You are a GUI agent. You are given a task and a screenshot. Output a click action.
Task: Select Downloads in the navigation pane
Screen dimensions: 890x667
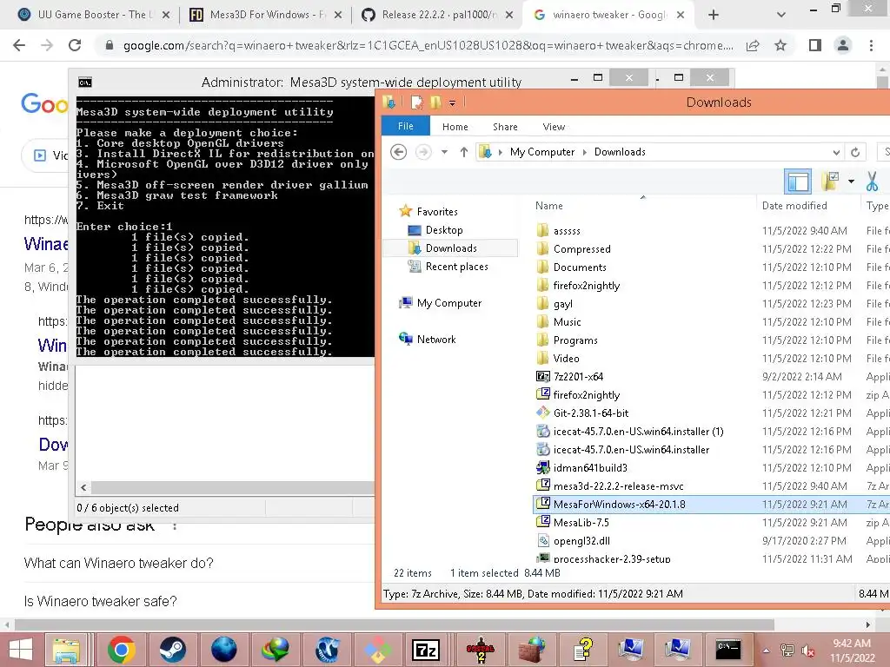[x=451, y=248]
